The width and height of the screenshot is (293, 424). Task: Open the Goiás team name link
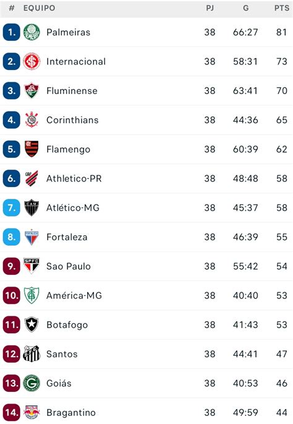point(59,383)
